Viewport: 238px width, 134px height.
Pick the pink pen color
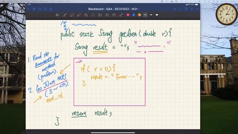point(128,15)
